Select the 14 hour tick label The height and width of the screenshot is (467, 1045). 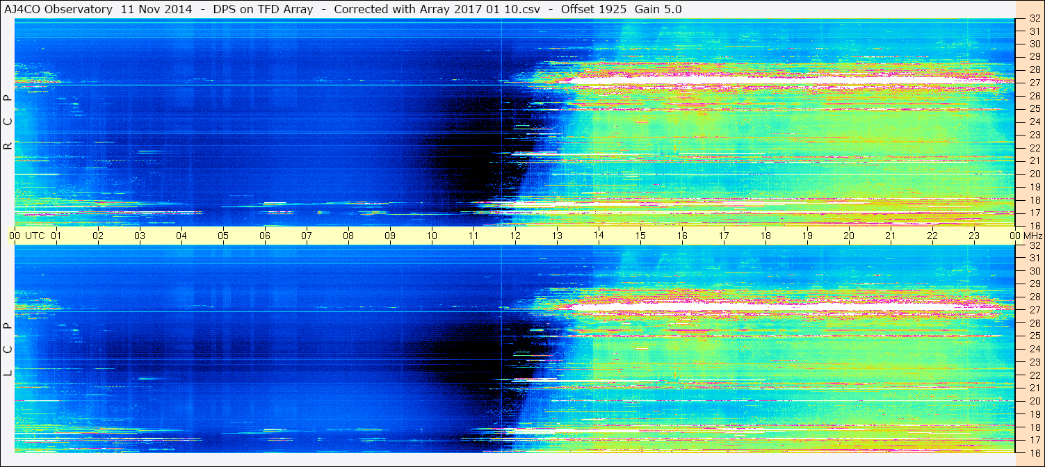click(x=599, y=236)
